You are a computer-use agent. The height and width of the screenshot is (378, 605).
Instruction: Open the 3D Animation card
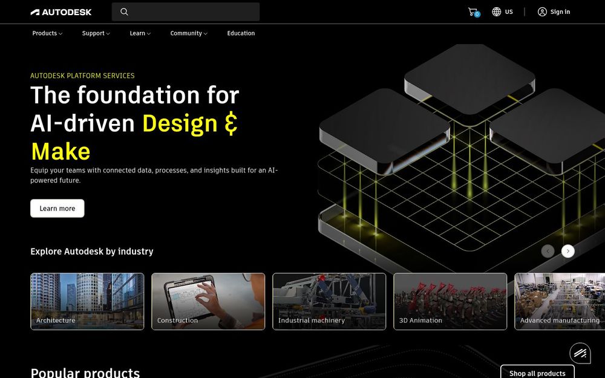click(x=450, y=302)
